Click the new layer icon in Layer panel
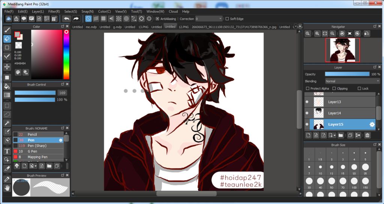The height and width of the screenshot is (204, 384). tap(308, 135)
